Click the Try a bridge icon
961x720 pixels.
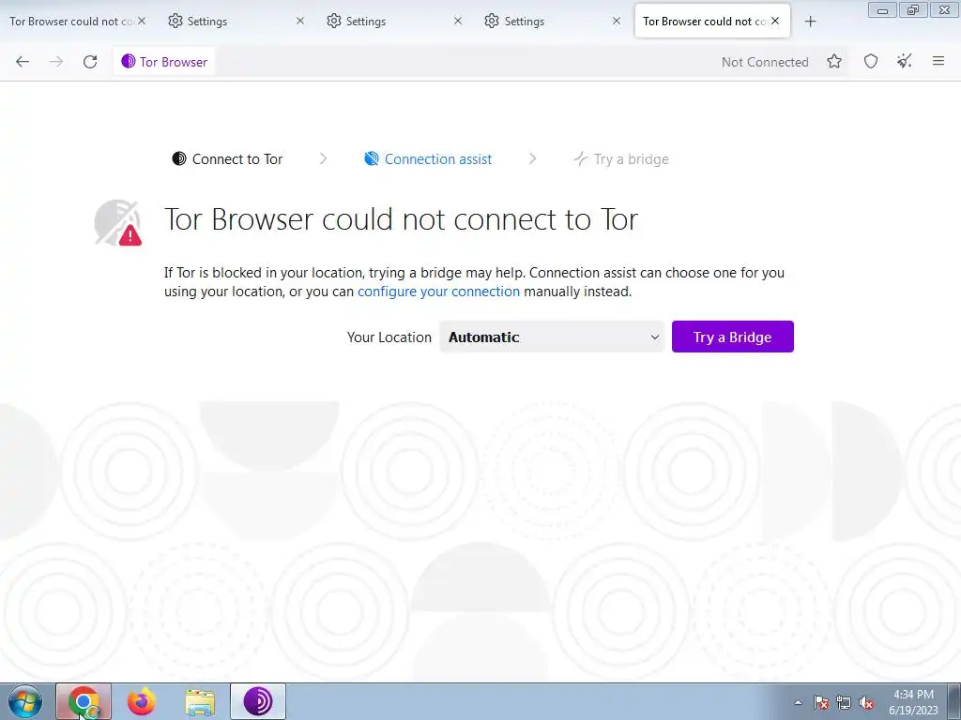pos(581,158)
